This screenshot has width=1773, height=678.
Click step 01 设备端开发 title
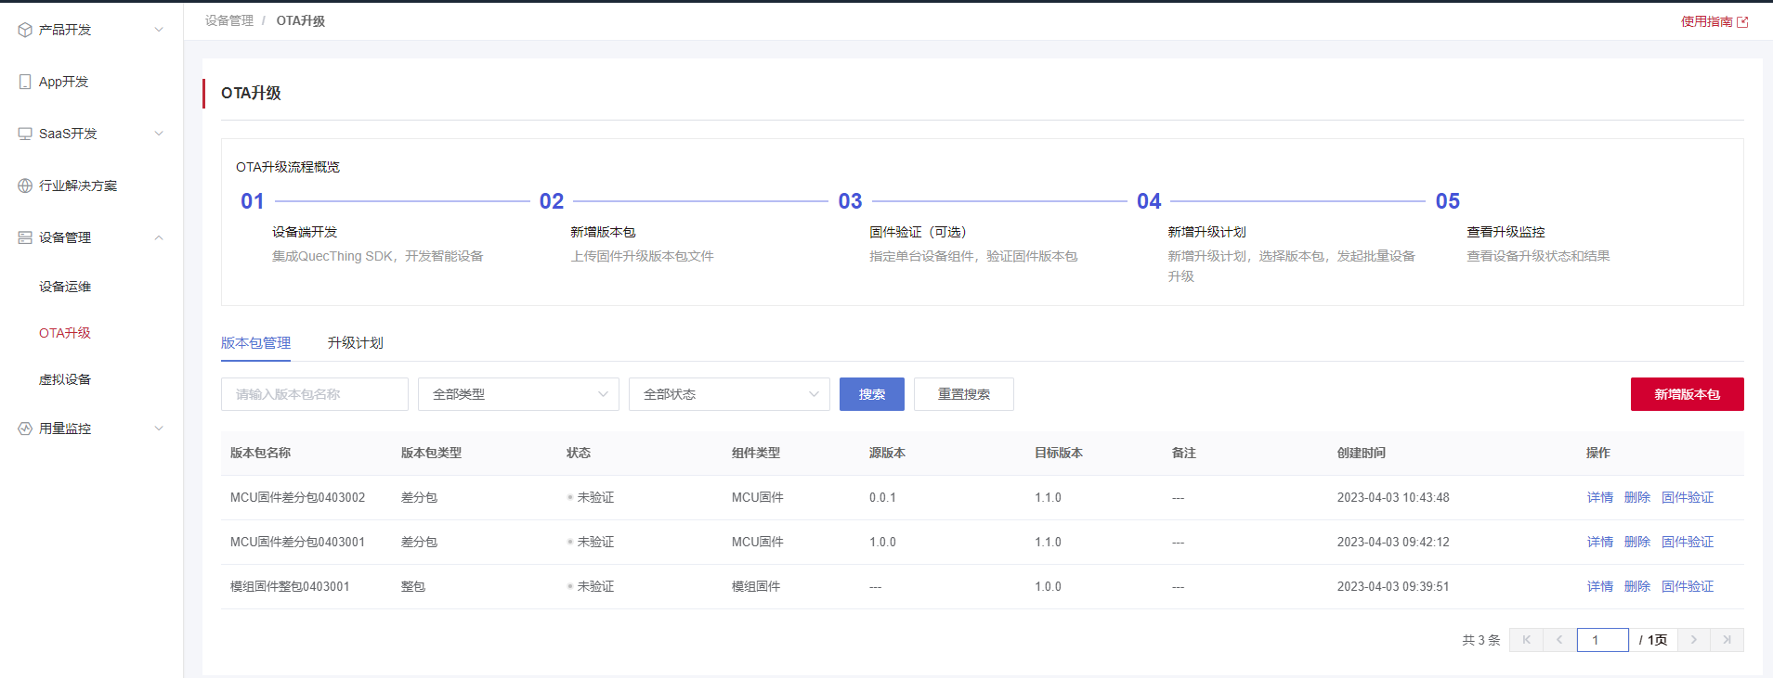(305, 232)
